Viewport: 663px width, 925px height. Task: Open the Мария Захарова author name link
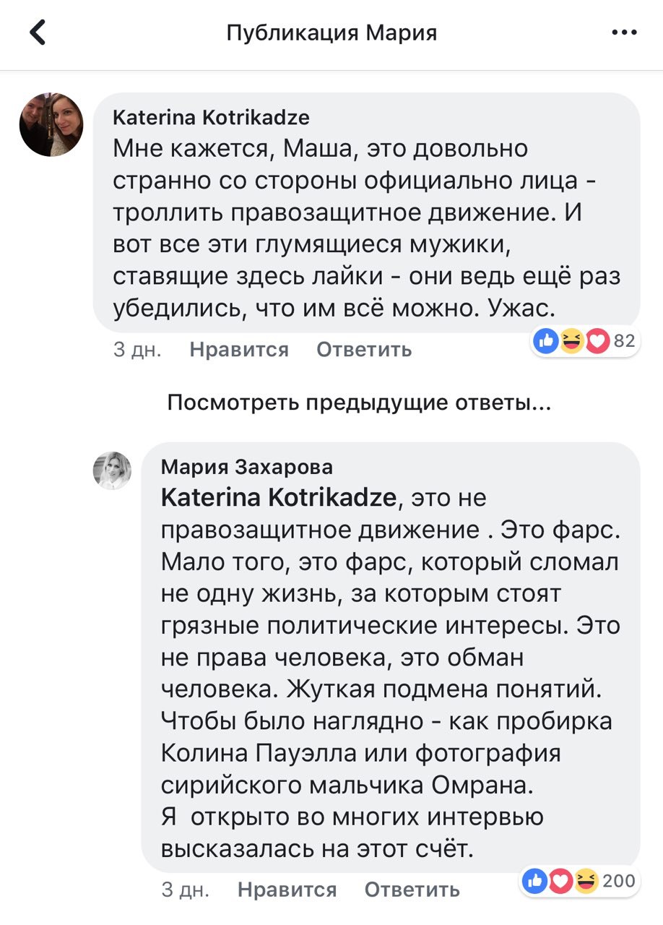[246, 467]
